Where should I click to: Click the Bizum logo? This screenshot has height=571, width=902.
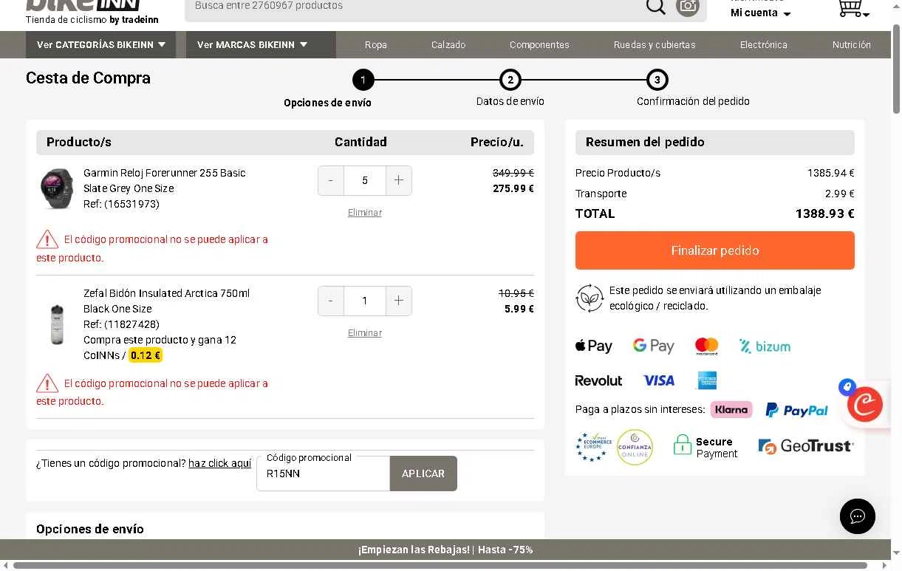tap(765, 346)
